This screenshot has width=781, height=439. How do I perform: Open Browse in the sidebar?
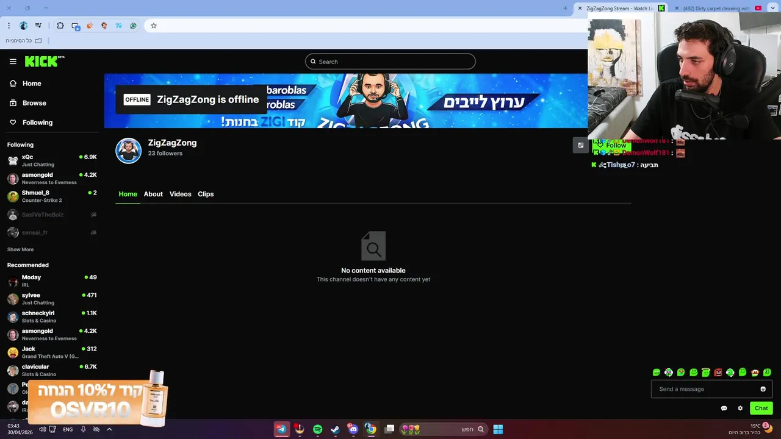28,103
